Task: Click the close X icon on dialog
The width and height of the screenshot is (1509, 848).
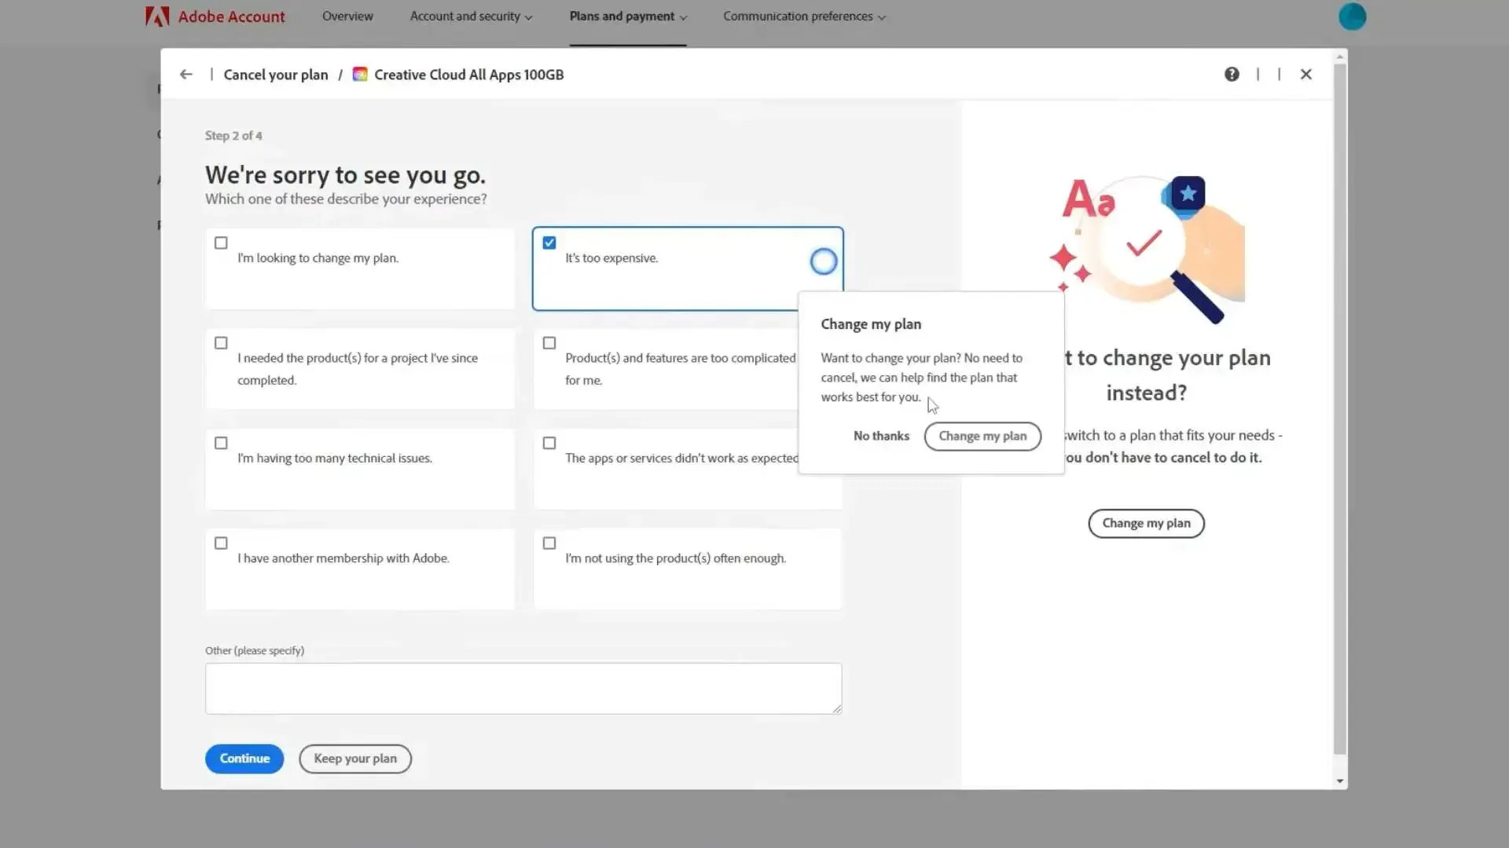Action: pyautogui.click(x=1307, y=74)
